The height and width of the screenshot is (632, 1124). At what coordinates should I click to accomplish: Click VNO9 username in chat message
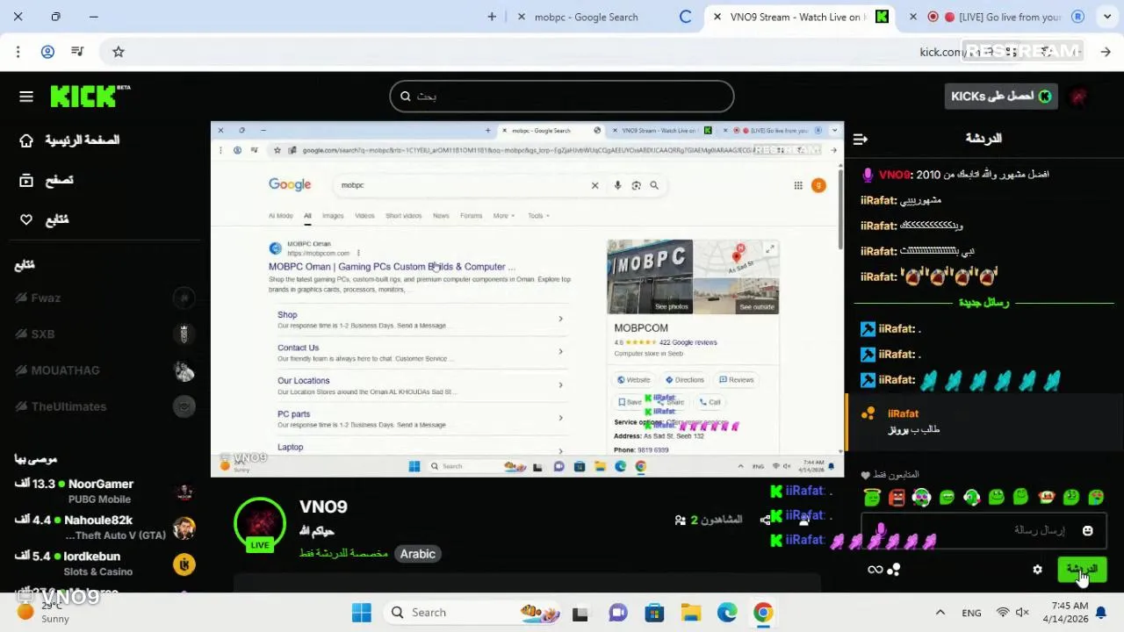point(895,175)
